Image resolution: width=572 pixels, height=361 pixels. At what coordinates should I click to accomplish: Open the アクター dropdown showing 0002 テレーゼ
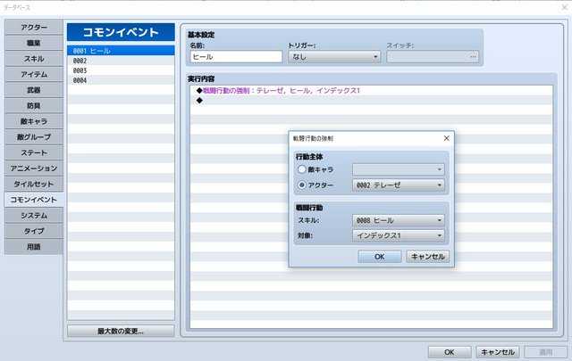pyautogui.click(x=399, y=185)
